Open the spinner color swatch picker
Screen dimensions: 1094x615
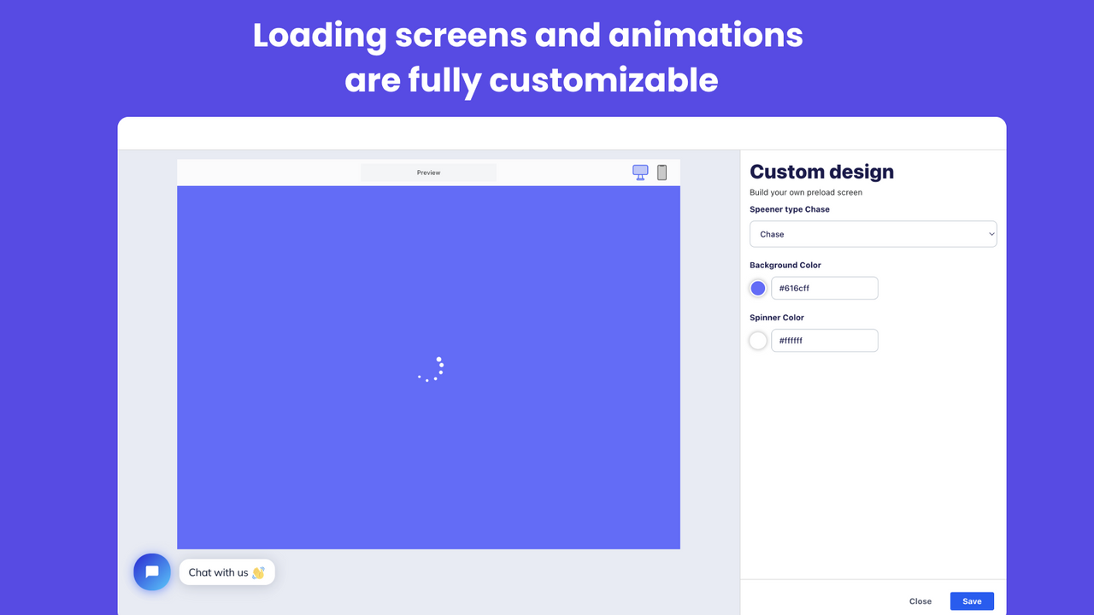pyautogui.click(x=758, y=341)
